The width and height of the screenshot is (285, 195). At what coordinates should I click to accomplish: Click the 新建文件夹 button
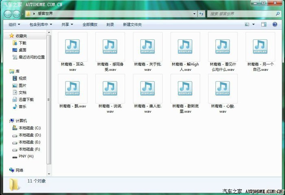(x=132, y=24)
